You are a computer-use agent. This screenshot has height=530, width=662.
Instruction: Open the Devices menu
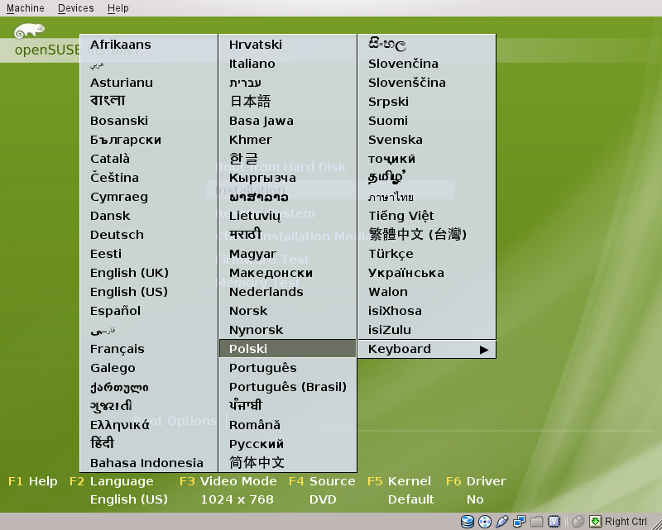76,8
